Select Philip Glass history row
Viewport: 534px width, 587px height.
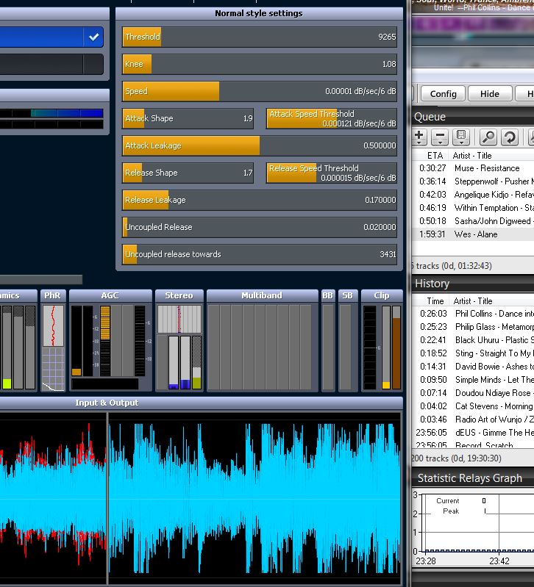coord(473,327)
